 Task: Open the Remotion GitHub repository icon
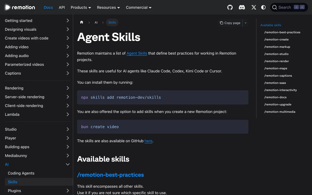(x=230, y=7)
